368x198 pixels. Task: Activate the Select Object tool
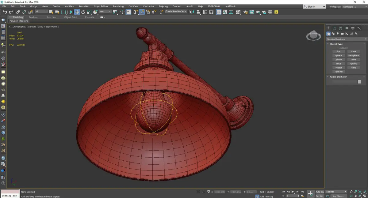pyautogui.click(x=51, y=12)
